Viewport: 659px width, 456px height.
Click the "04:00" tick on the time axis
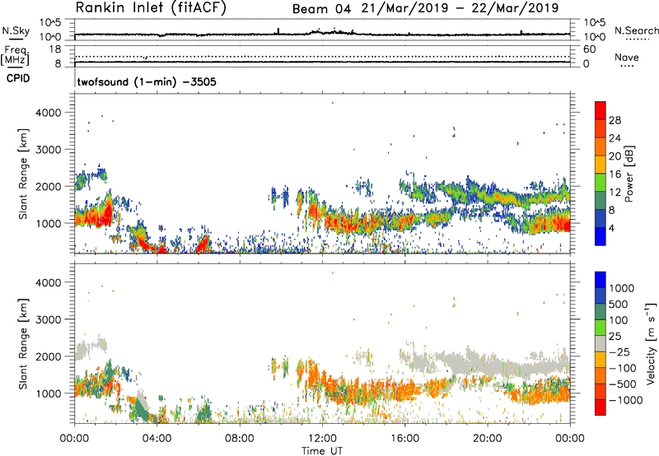157,439
